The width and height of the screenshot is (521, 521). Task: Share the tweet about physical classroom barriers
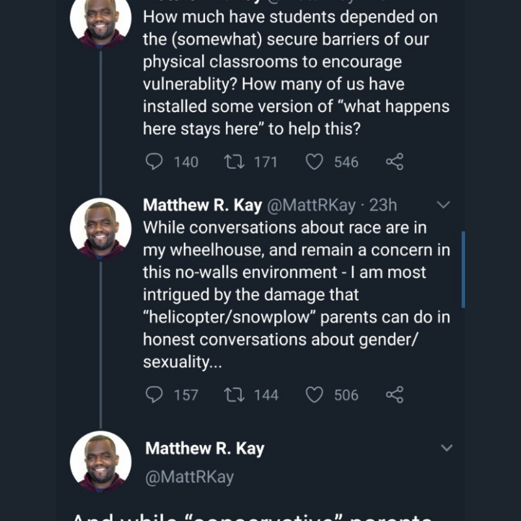tap(395, 162)
